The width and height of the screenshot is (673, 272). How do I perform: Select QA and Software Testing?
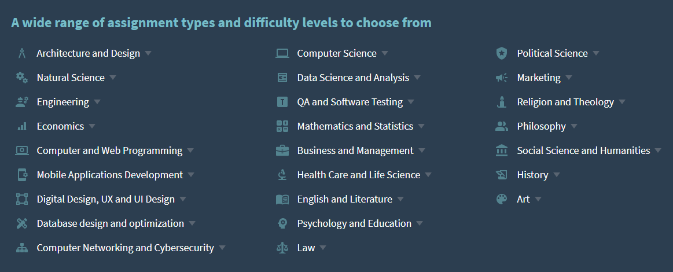[350, 102]
